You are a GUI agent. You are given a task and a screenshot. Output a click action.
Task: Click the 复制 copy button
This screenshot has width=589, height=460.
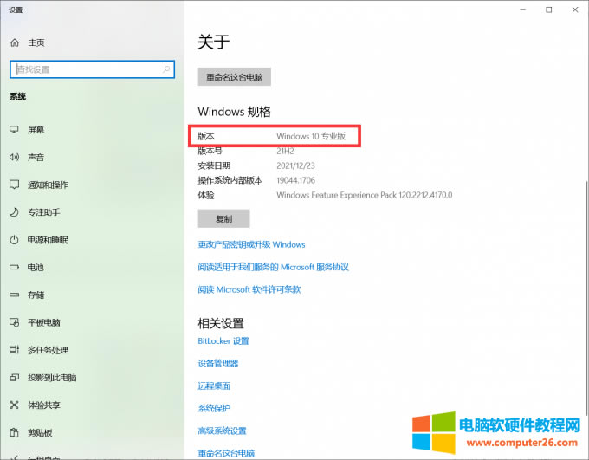tap(223, 218)
